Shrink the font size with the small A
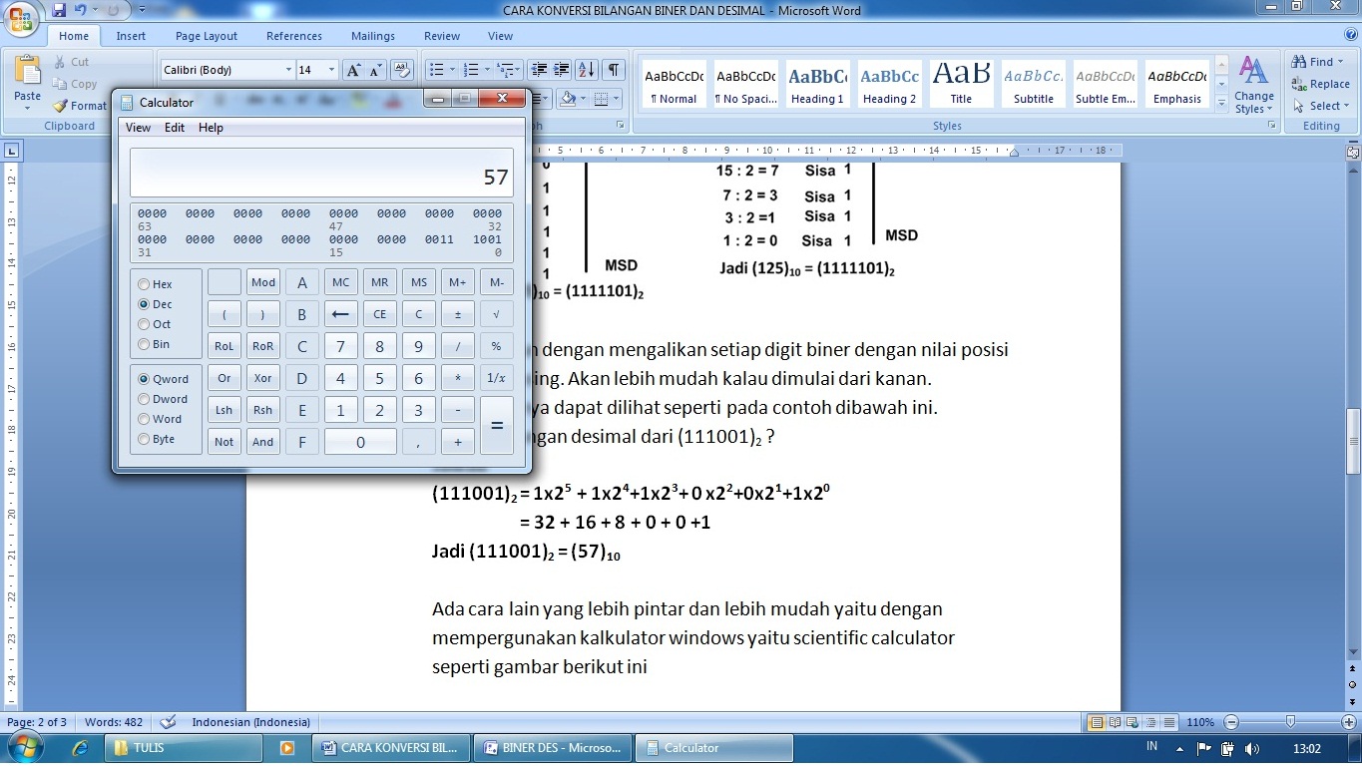Viewport: 1362px width, 767px height. click(x=375, y=70)
